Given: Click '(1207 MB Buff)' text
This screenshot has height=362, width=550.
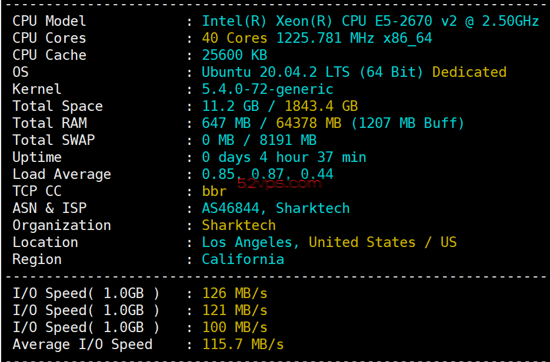Looking at the screenshot, I should pos(407,123).
